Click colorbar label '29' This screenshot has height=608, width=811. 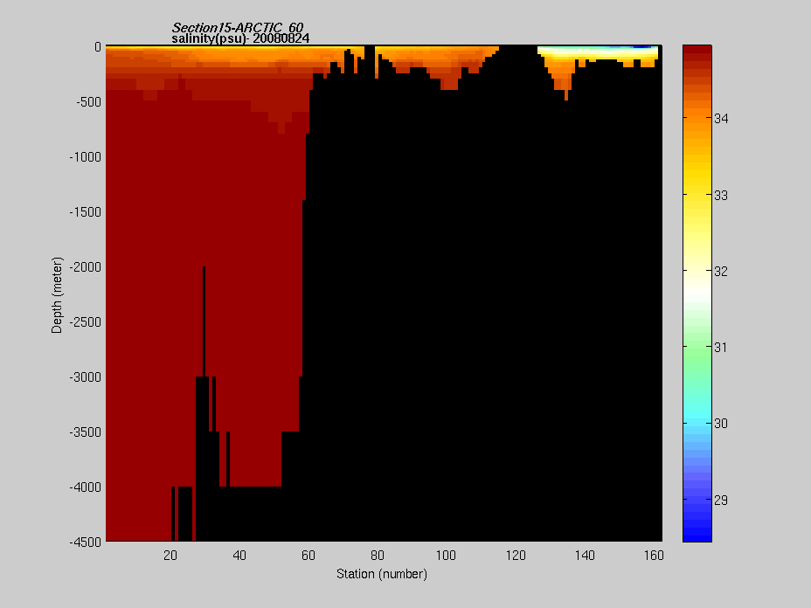click(x=721, y=501)
